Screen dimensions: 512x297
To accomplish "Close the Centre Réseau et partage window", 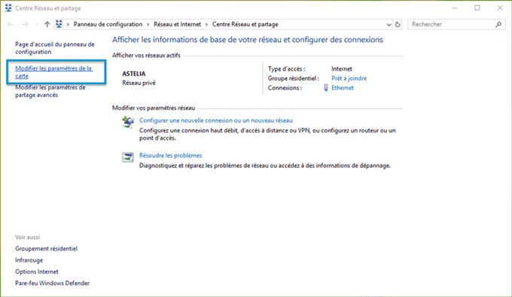I will tap(500, 8).
